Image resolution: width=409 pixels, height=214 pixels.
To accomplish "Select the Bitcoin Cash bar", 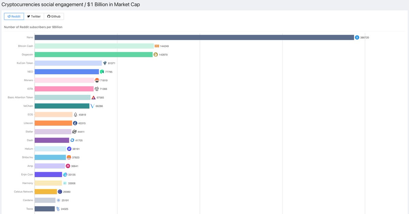I will coord(94,46).
